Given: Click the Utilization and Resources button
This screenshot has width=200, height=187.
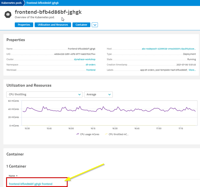Looking at the screenshot, I should [53, 25].
